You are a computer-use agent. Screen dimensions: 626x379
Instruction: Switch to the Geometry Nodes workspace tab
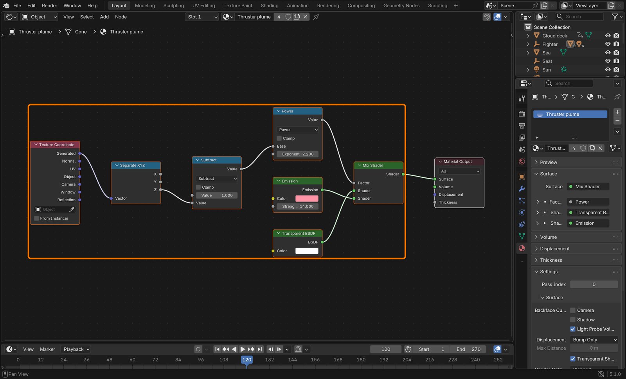(x=401, y=5)
